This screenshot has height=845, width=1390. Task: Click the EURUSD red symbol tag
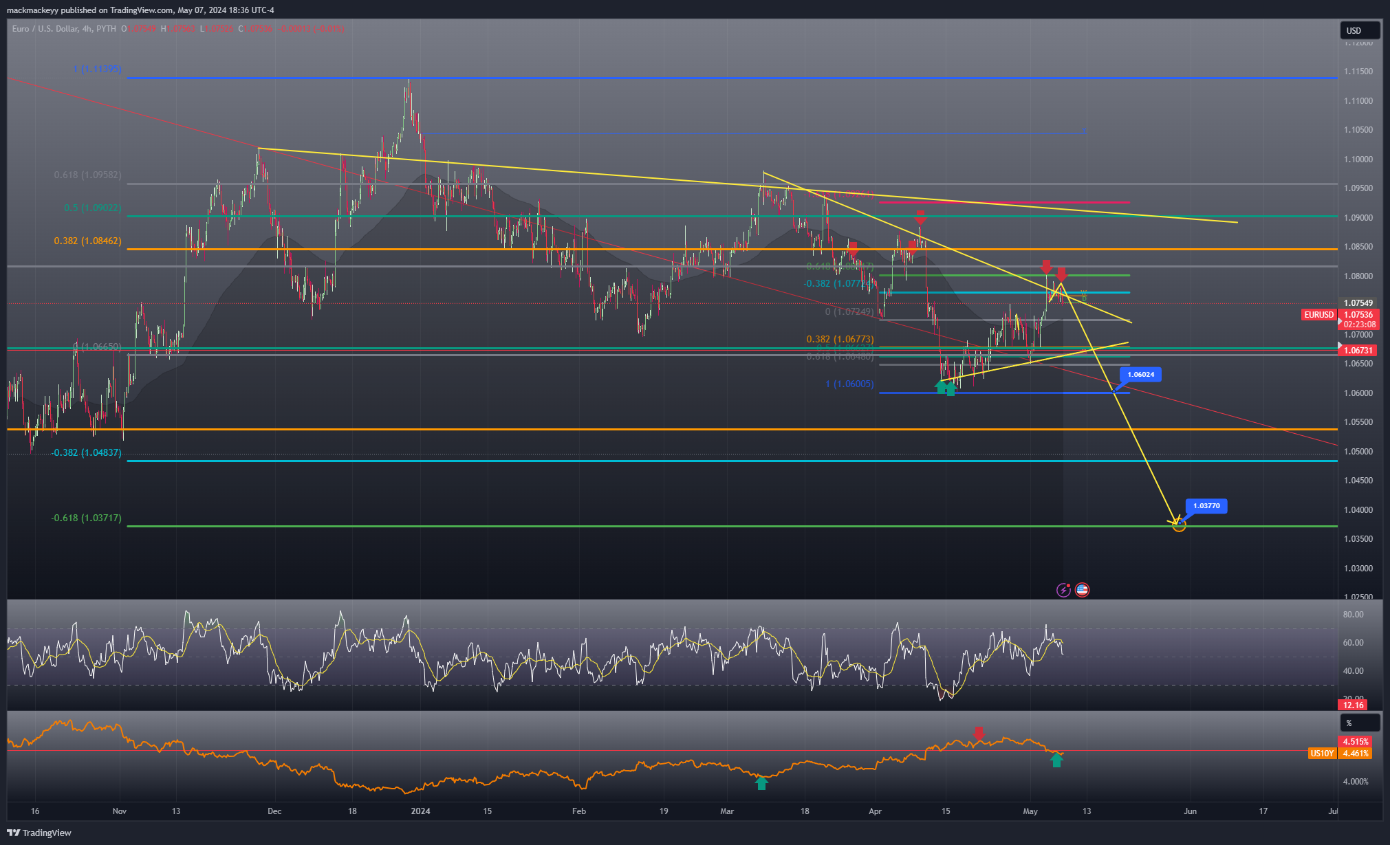click(1318, 315)
